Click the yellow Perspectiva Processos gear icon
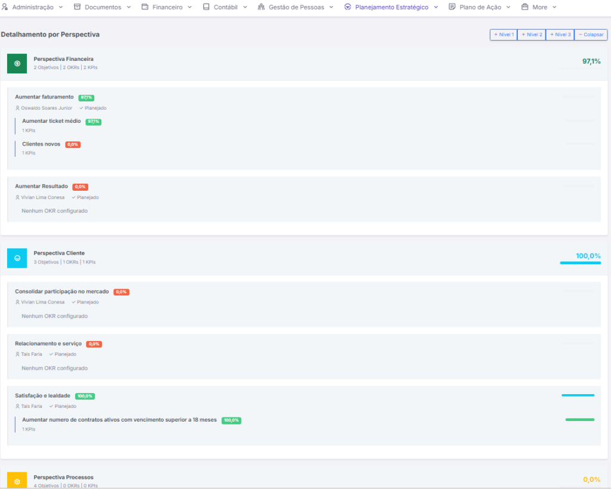This screenshot has height=489, width=611. point(17,480)
